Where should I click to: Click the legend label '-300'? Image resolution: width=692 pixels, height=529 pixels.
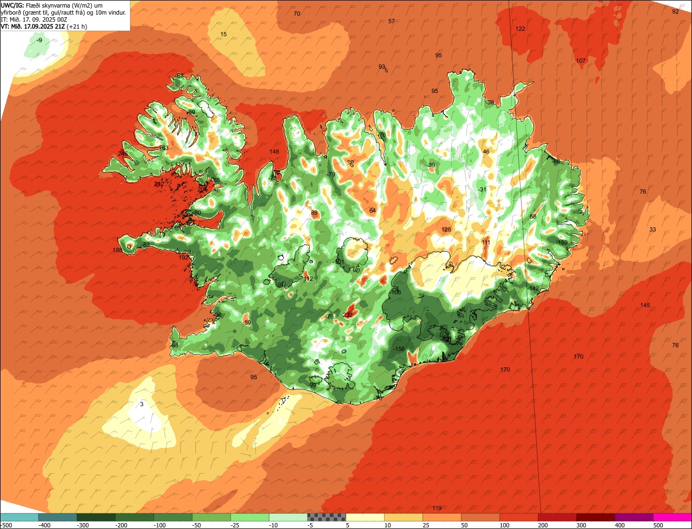tap(82, 525)
